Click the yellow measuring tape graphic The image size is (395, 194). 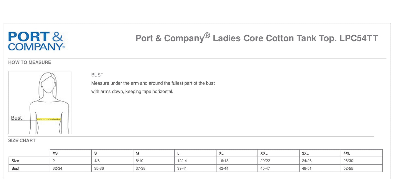49,119
